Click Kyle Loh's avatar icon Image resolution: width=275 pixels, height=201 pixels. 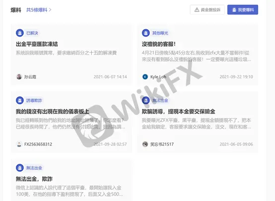coord(145,76)
